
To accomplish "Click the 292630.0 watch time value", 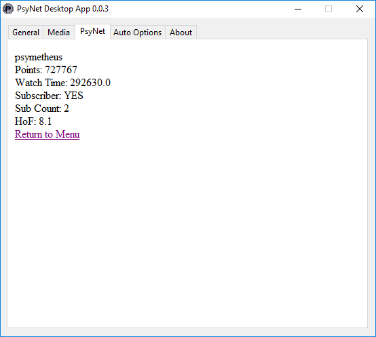I will coord(90,83).
